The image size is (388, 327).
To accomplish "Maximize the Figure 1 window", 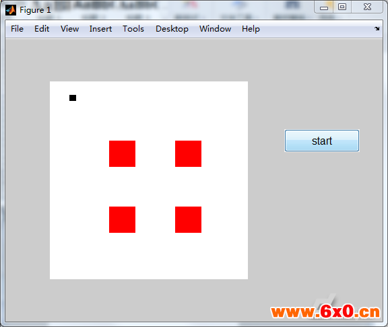I will [x=342, y=7].
